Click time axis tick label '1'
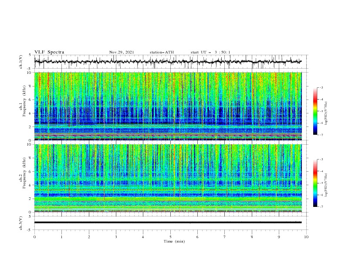 pos(61,237)
